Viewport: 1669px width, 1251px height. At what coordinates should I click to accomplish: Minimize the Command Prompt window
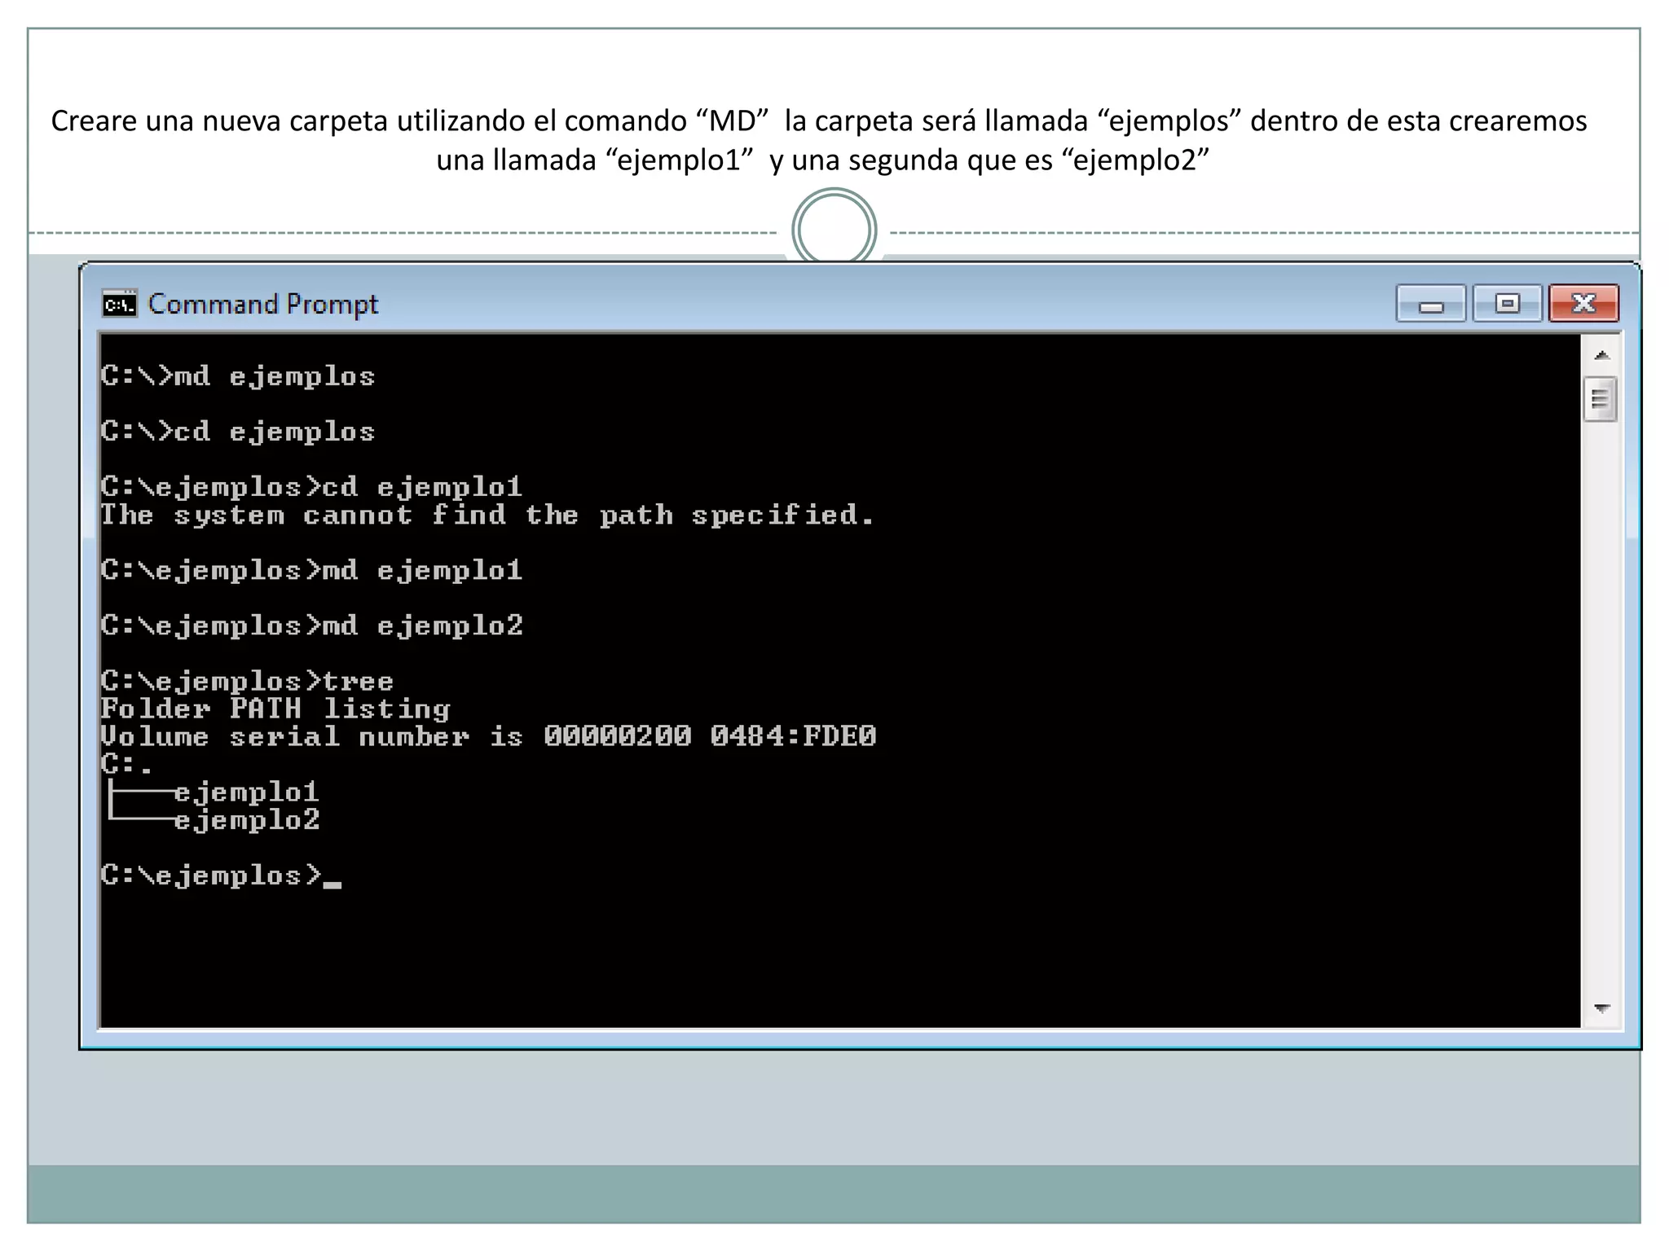1430,305
